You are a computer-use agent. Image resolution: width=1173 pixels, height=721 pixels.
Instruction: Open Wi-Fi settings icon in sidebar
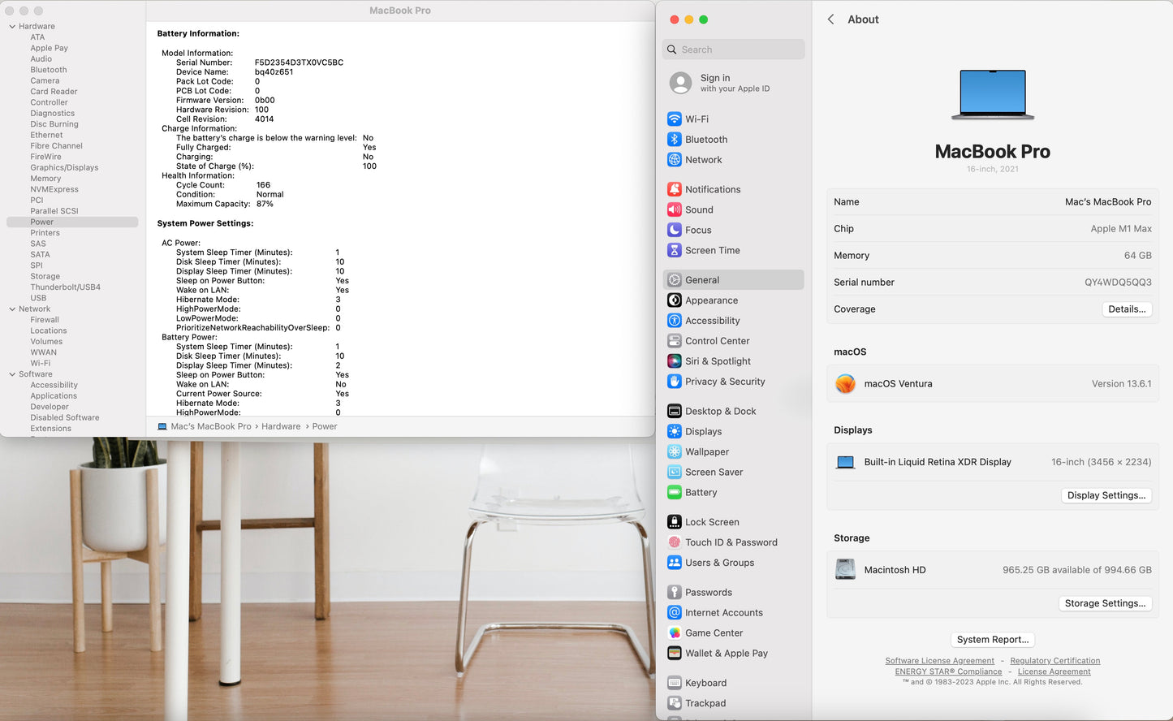click(675, 119)
